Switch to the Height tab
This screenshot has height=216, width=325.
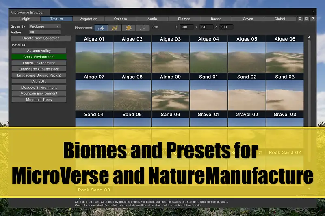tap(25, 19)
